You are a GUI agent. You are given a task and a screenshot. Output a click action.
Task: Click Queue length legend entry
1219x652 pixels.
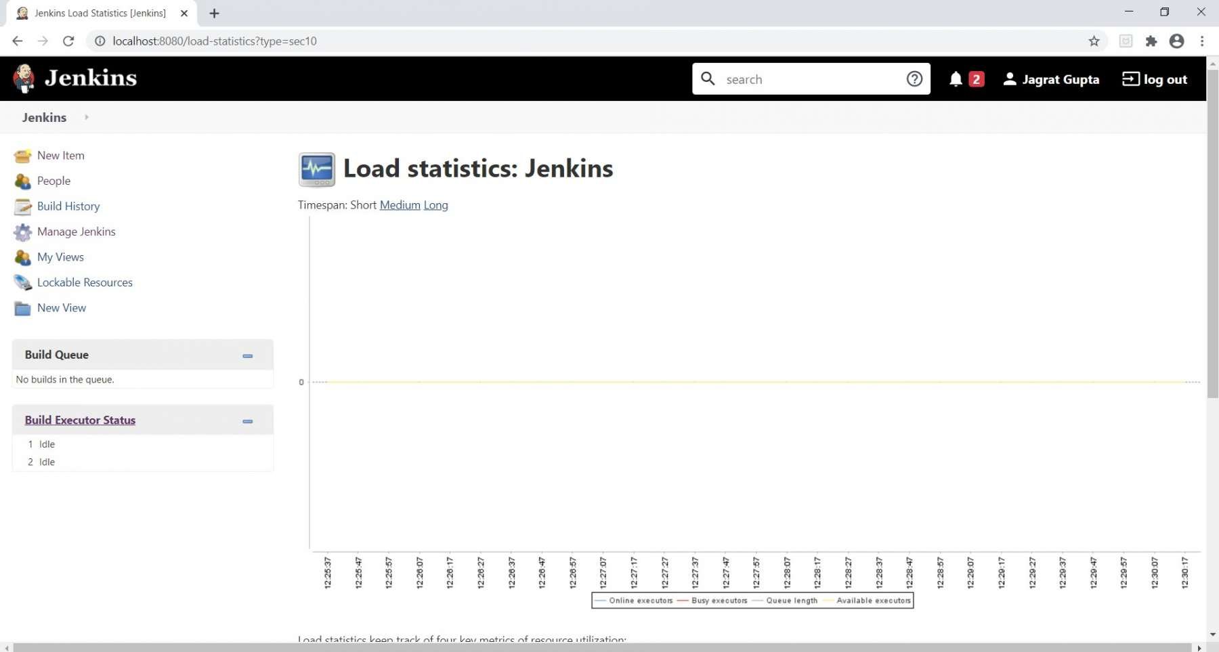tap(786, 601)
